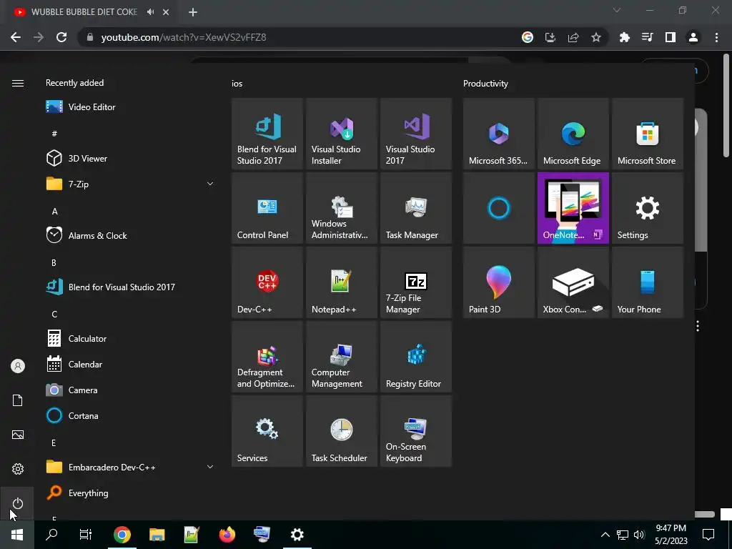This screenshot has height=549, width=732.
Task: Mute the YouTube tab audio icon
Action: point(150,12)
